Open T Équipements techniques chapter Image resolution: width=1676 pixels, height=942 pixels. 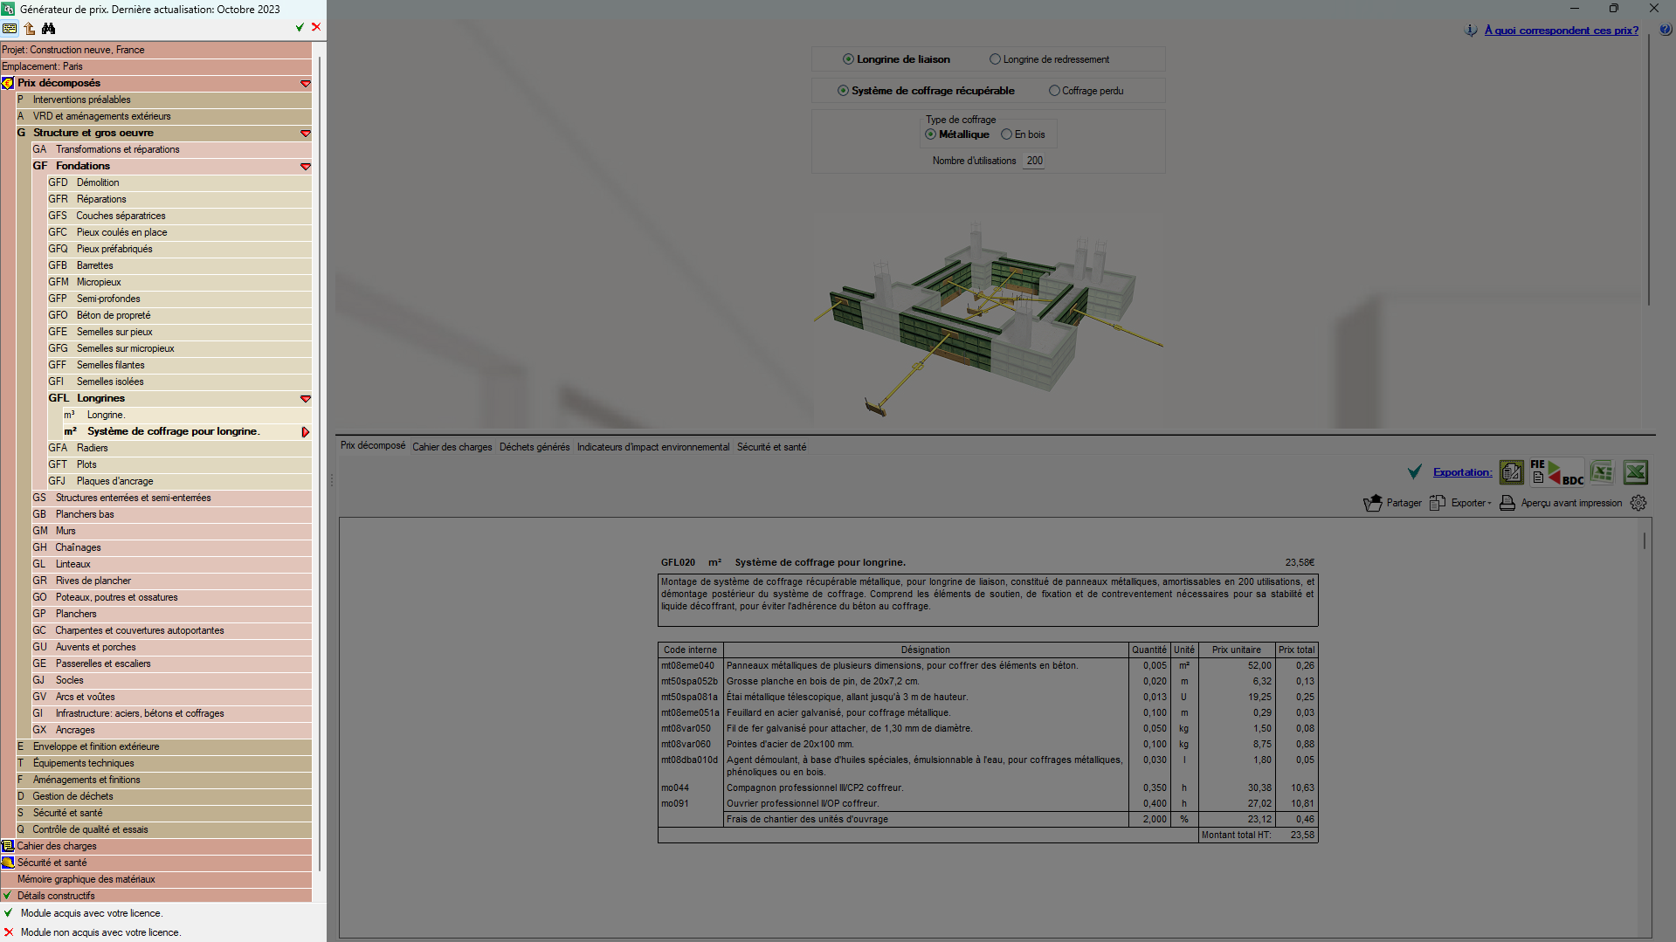[163, 763]
